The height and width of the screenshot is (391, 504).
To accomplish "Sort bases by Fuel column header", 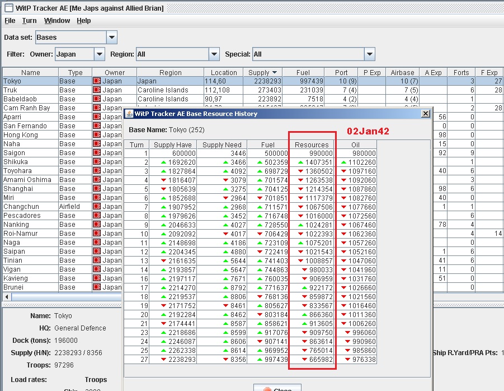I will tap(303, 72).
